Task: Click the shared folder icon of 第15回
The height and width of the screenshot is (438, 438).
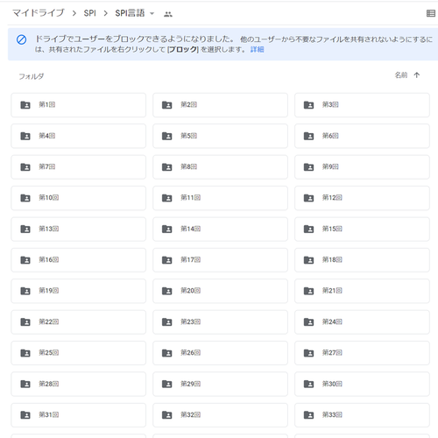Action: click(308, 229)
